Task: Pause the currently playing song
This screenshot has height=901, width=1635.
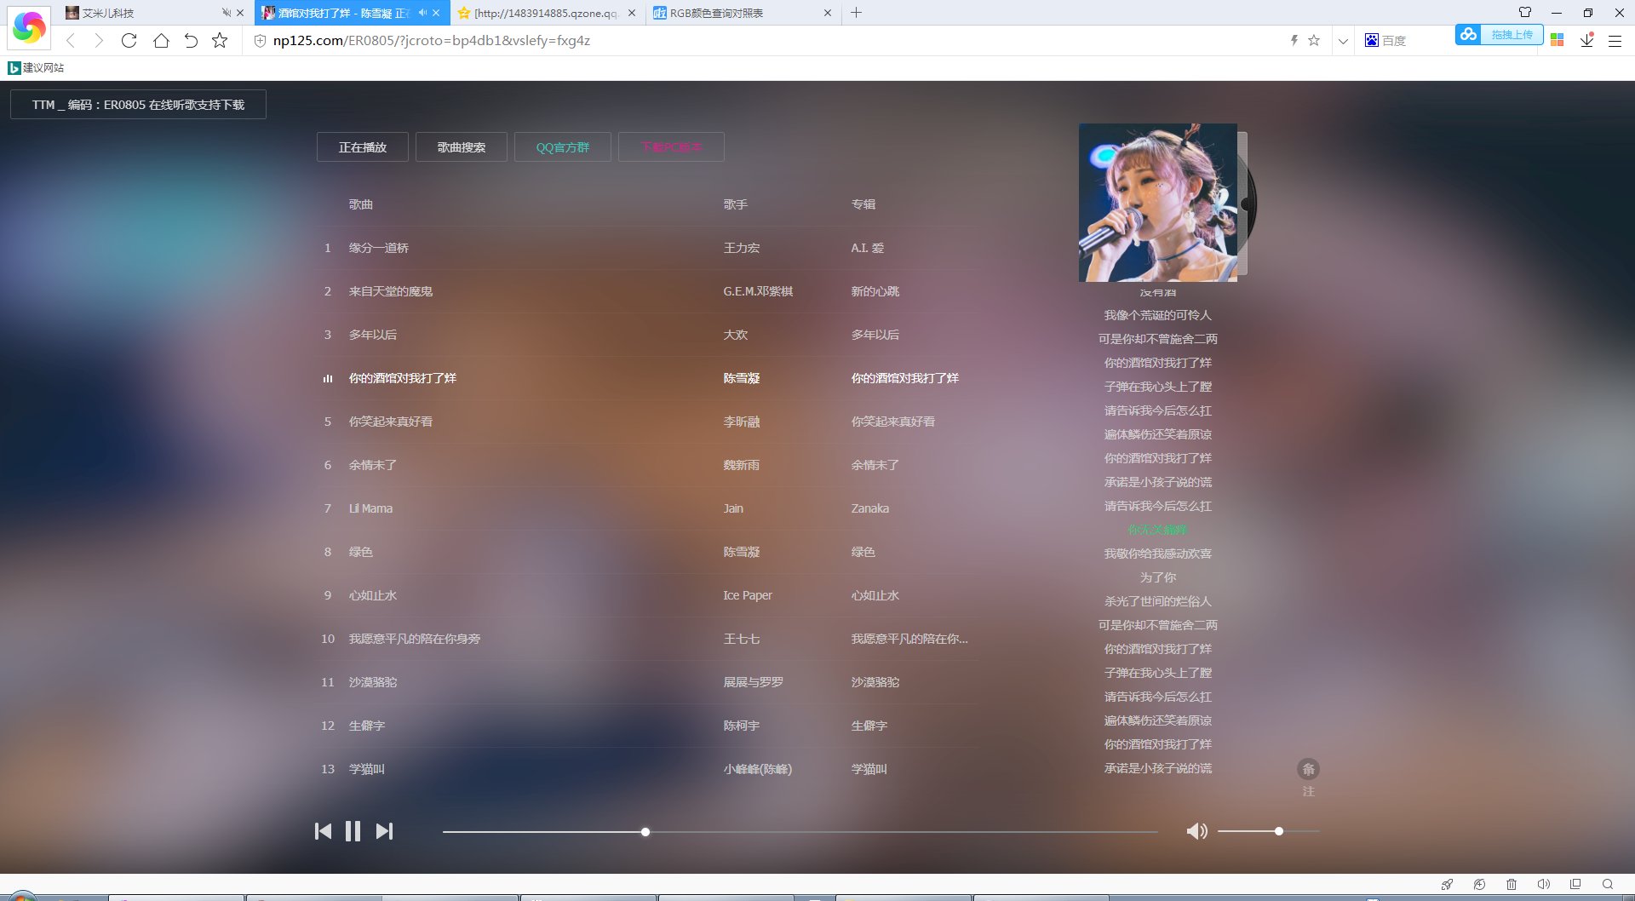Action: click(353, 831)
